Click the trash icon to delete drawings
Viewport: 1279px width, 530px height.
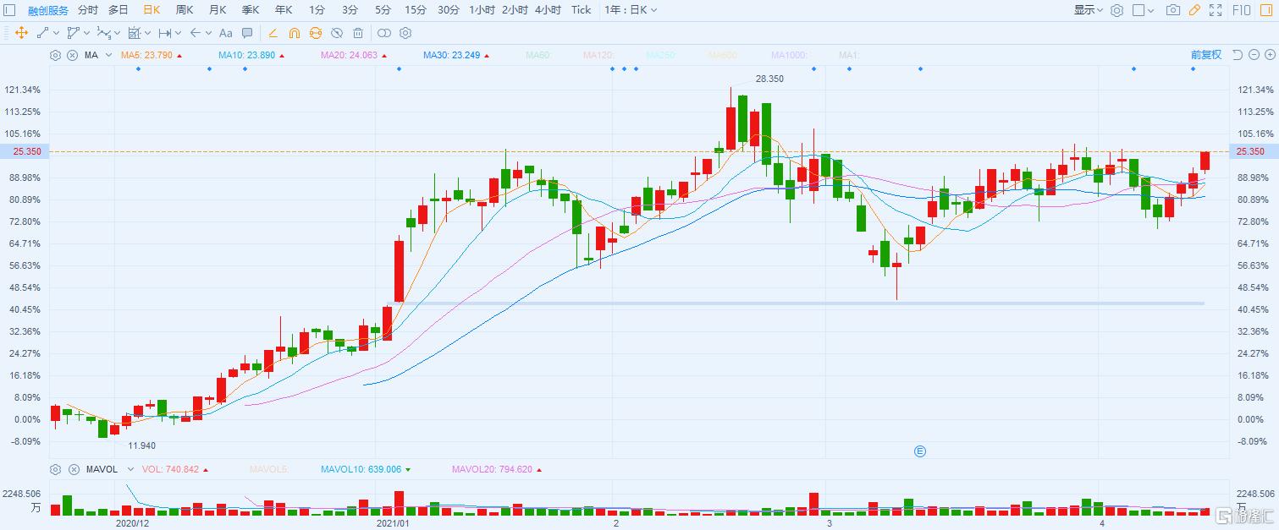point(358,33)
